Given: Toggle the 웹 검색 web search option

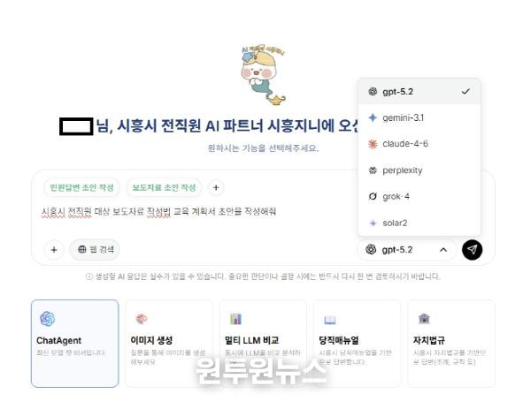Looking at the screenshot, I should pos(95,249).
